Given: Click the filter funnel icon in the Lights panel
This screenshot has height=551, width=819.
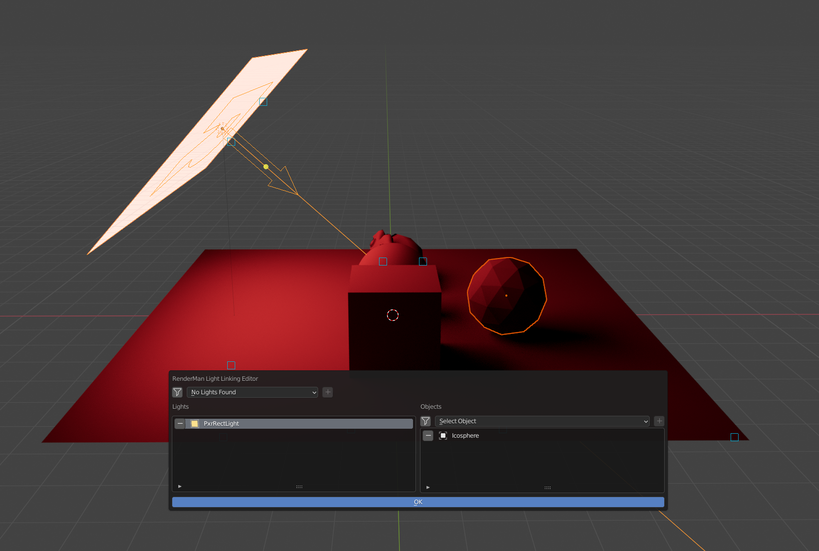Looking at the screenshot, I should [177, 392].
